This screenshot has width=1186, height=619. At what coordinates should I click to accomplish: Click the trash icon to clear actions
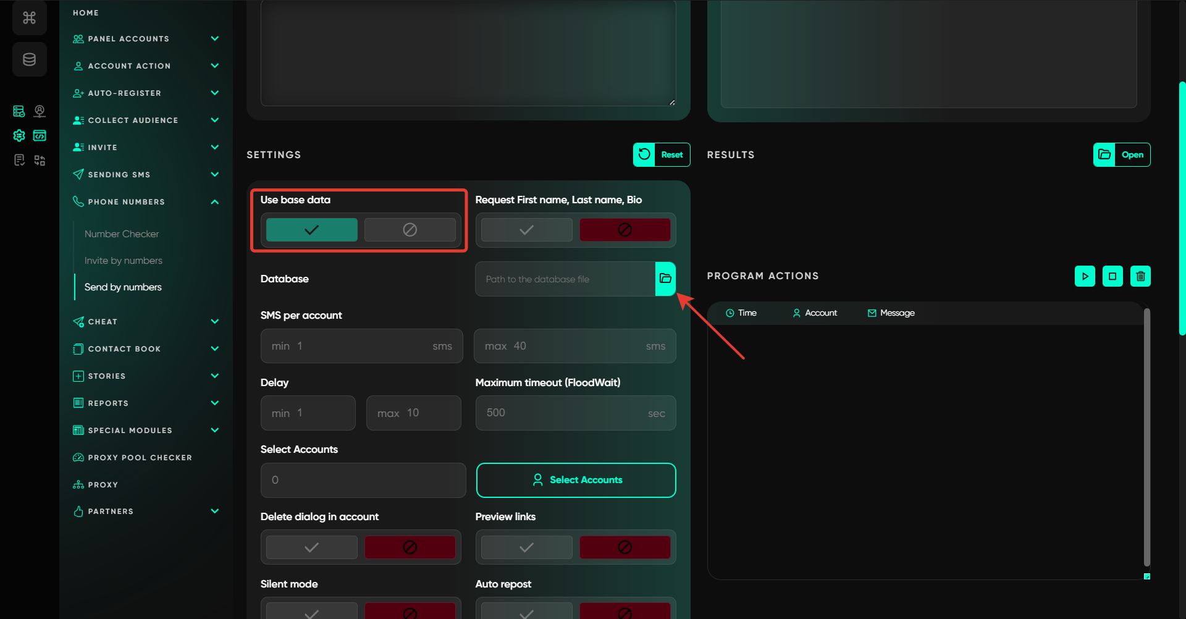point(1140,276)
